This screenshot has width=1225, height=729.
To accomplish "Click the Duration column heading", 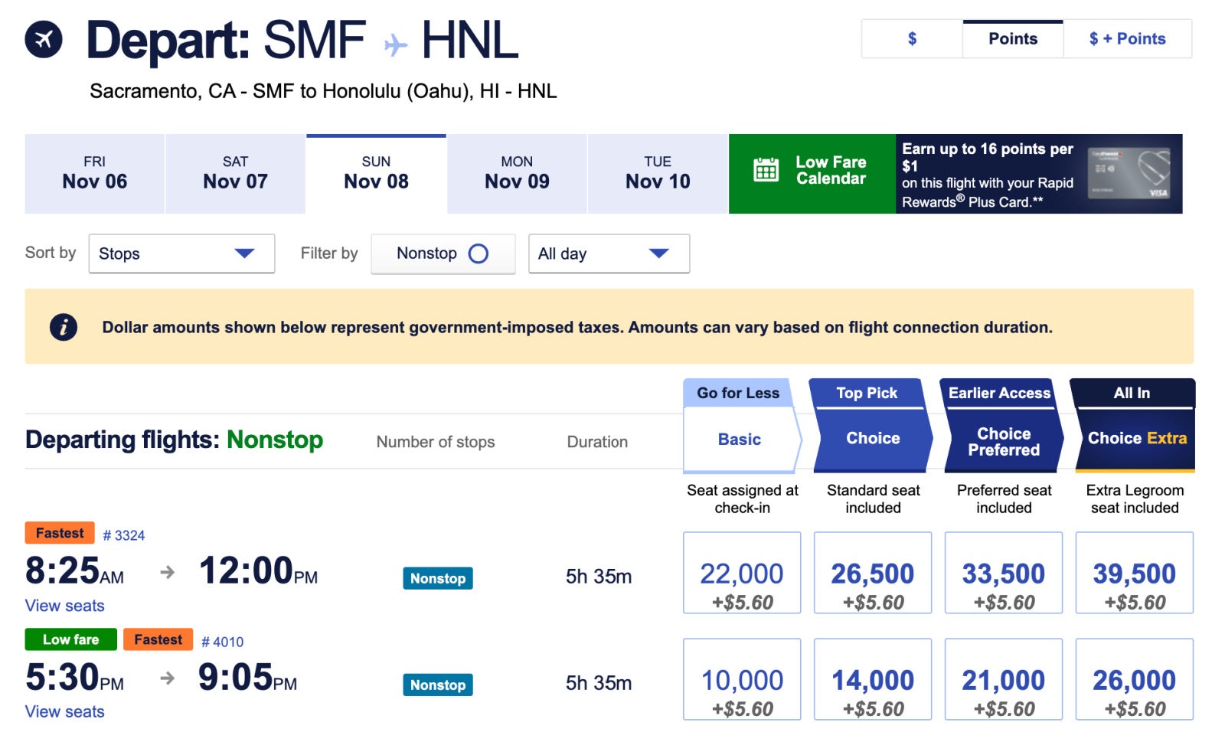I will (x=597, y=442).
